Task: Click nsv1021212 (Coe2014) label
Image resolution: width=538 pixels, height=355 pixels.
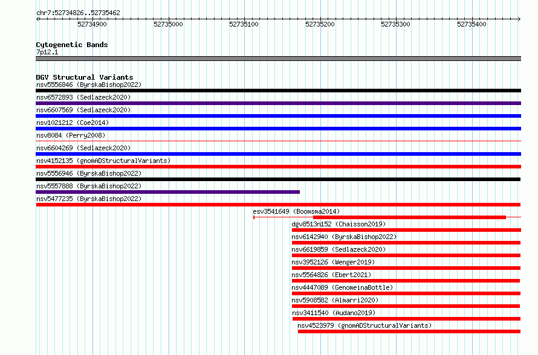Action: tap(73, 123)
